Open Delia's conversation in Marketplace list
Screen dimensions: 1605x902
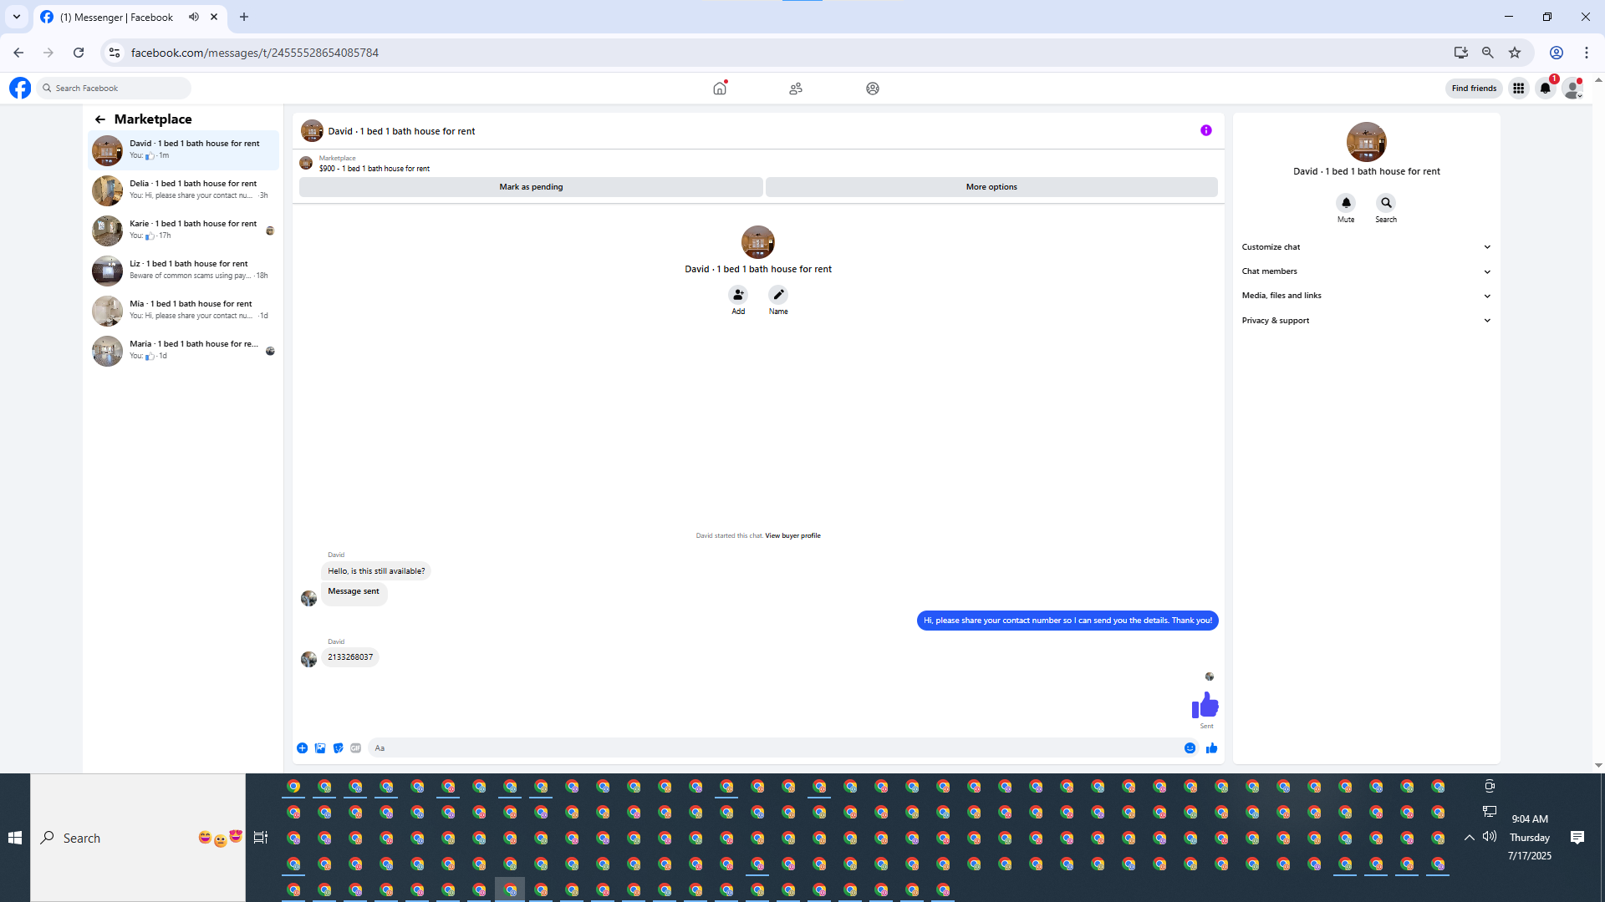(x=184, y=190)
